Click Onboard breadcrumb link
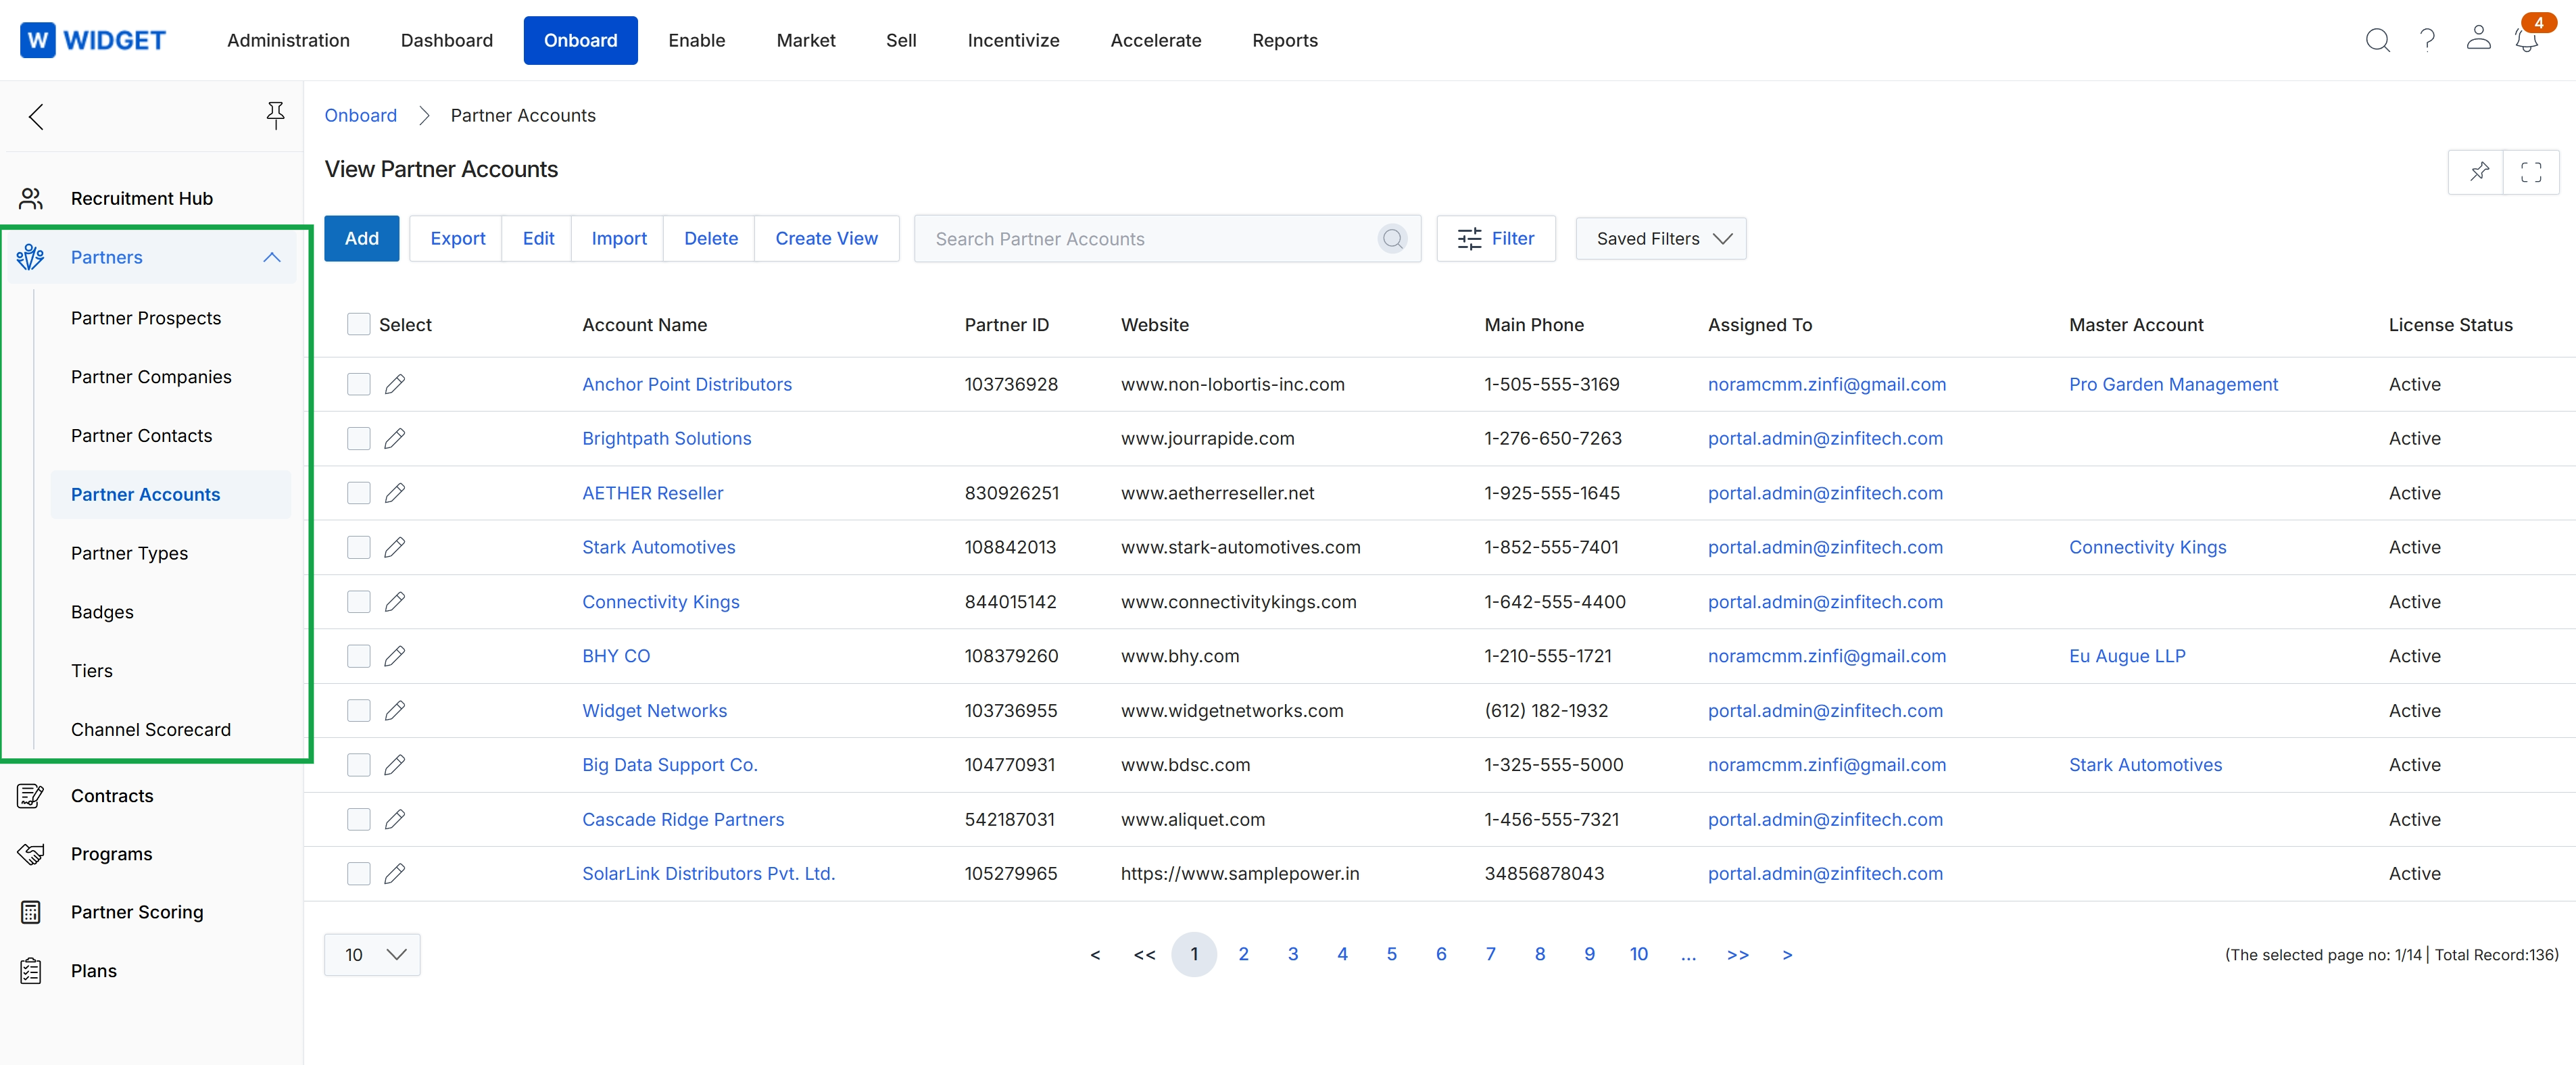Image resolution: width=2576 pixels, height=1065 pixels. (x=360, y=116)
